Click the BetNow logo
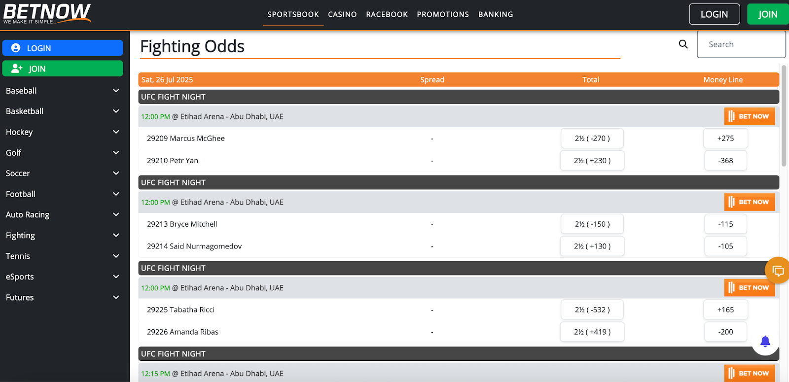 (47, 13)
